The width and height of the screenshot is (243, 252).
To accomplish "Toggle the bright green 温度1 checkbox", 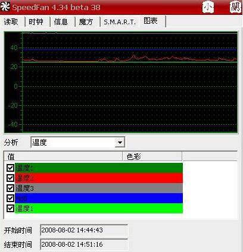I will point(10,208).
